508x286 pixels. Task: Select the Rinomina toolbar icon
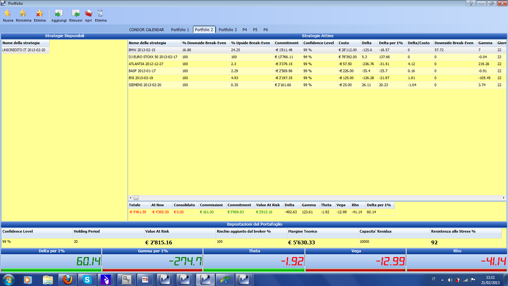23,13
